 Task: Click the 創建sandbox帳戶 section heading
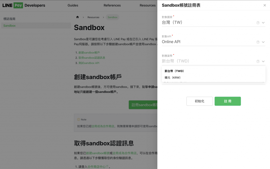(98, 77)
